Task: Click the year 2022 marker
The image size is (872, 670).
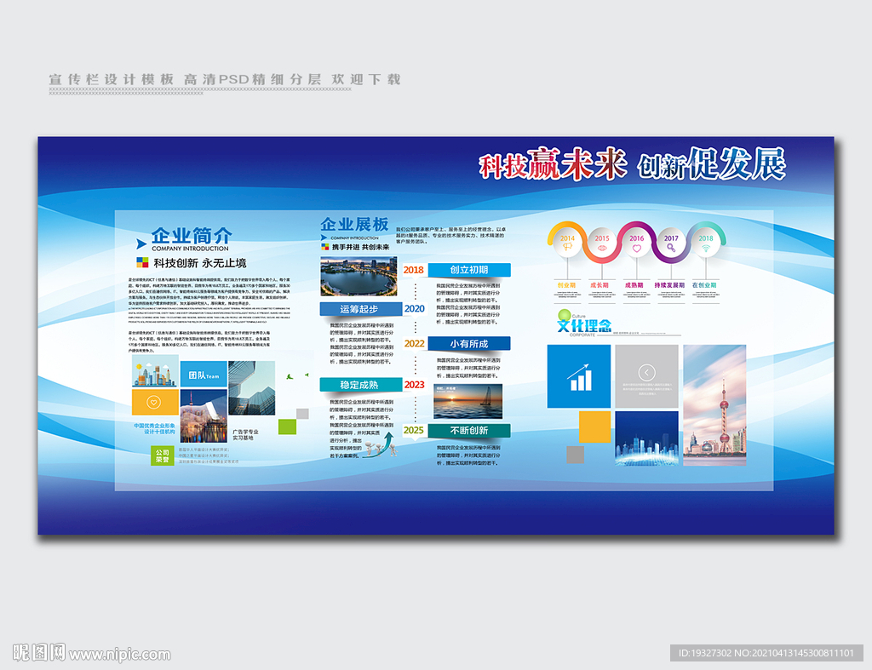Action: [x=415, y=344]
